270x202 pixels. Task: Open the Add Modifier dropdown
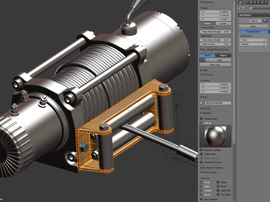[254, 15]
